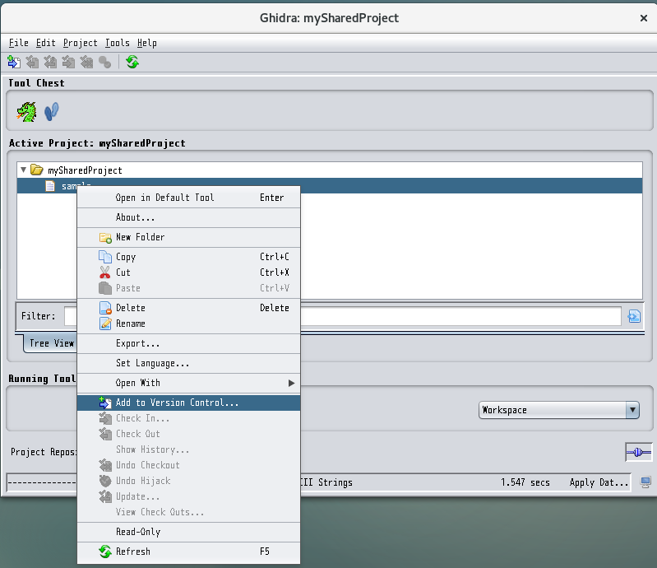Click Show History... context menu entry
657x568 pixels.
coord(188,449)
